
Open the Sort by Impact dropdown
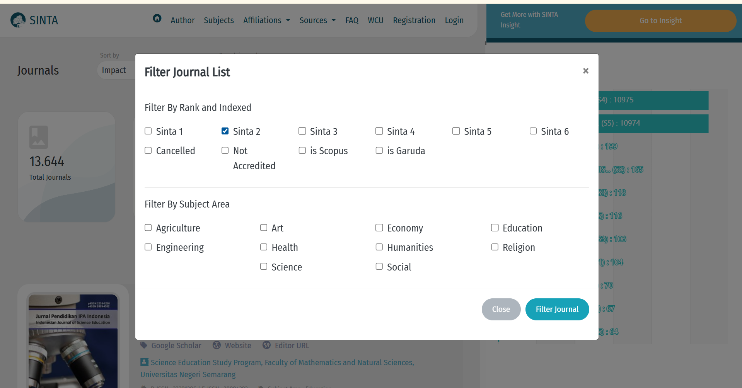(114, 70)
